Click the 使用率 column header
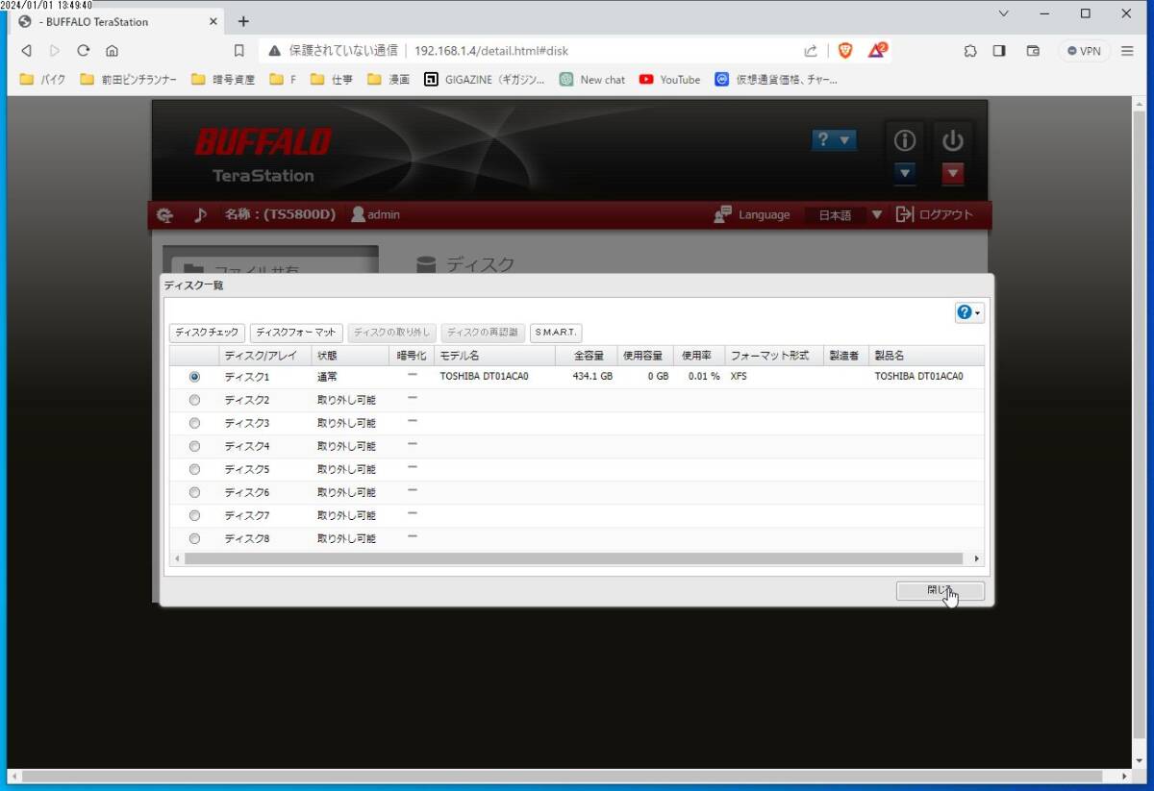Viewport: 1154px width, 791px height. pyautogui.click(x=698, y=356)
